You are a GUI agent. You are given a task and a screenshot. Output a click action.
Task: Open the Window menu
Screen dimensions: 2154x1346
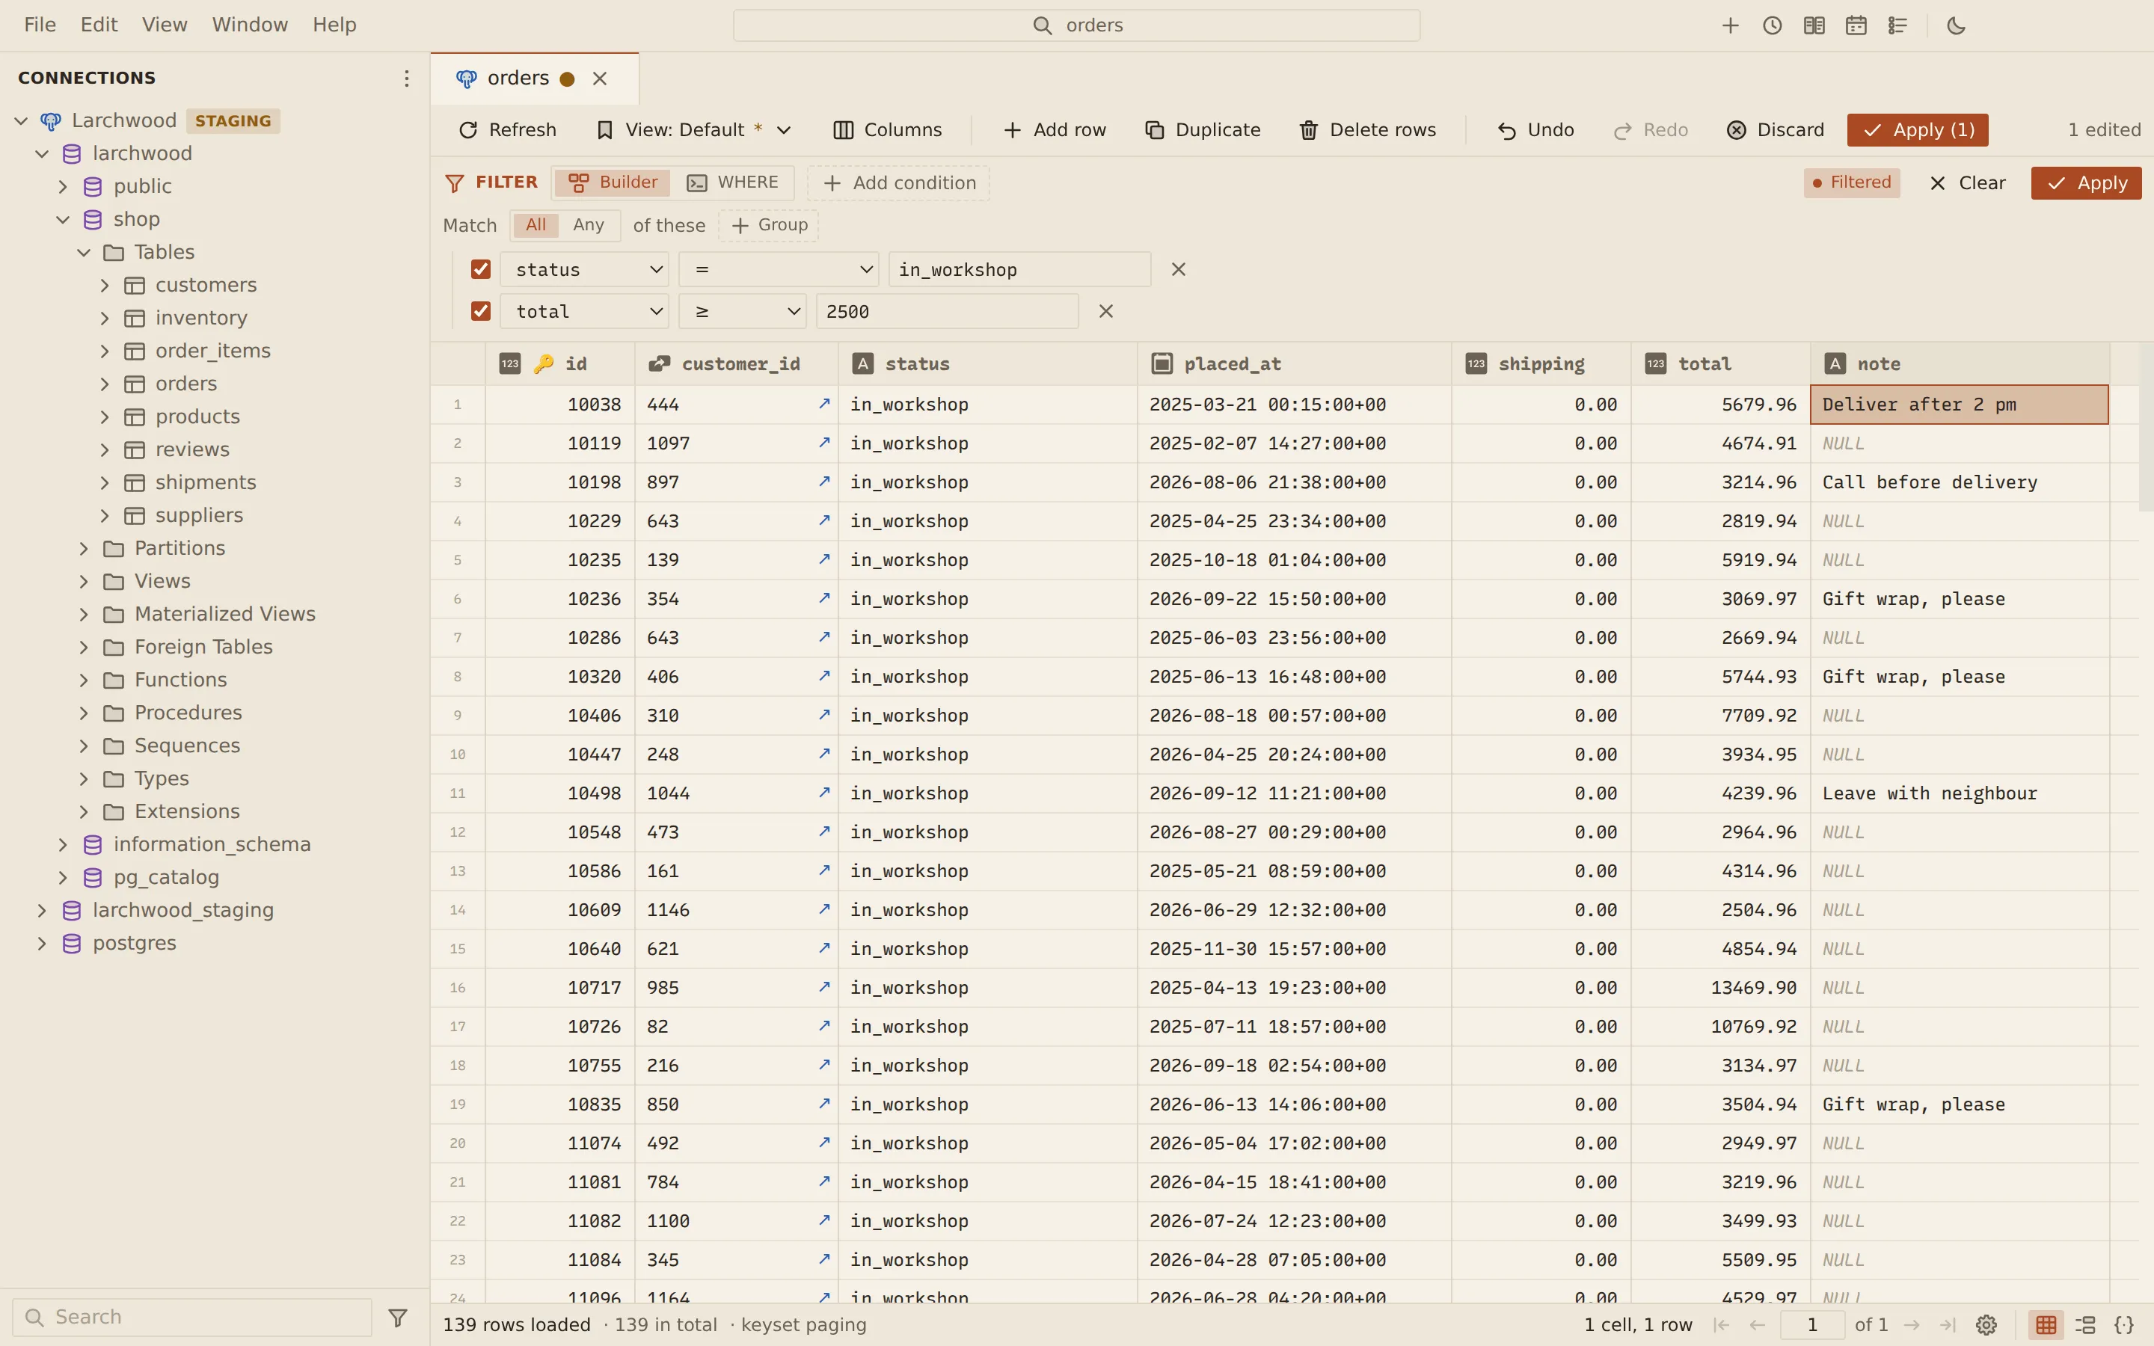pos(249,25)
